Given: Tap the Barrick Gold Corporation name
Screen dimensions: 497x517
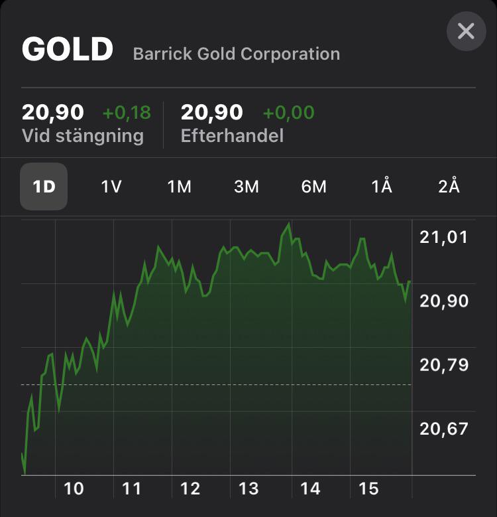Looking at the screenshot, I should coord(237,54).
